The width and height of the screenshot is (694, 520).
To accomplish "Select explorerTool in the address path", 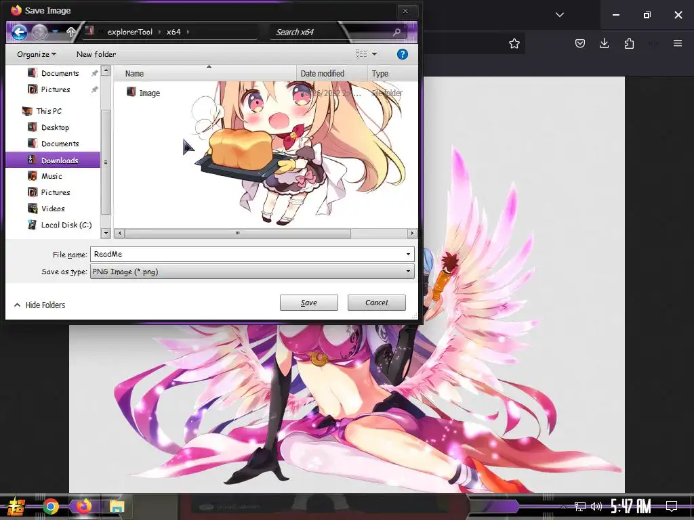I will [x=129, y=32].
